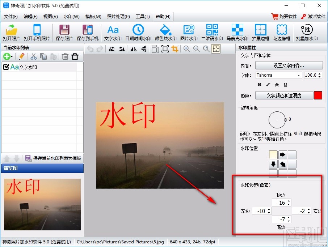The image size is (328, 247).
Task: Decrease the 顶边 top margin value
Action: pos(289,204)
